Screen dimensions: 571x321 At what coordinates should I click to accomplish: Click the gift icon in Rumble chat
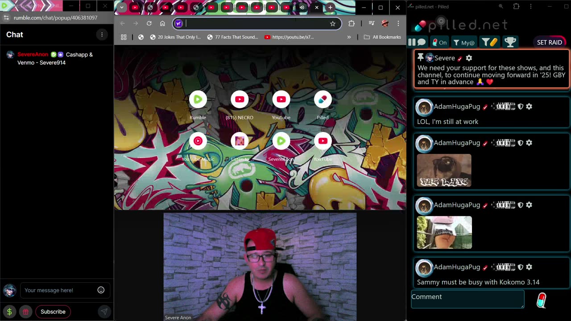click(x=26, y=312)
